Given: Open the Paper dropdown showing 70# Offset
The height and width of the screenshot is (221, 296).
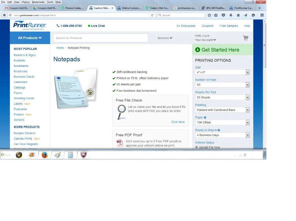Looking at the screenshot, I should (x=222, y=122).
